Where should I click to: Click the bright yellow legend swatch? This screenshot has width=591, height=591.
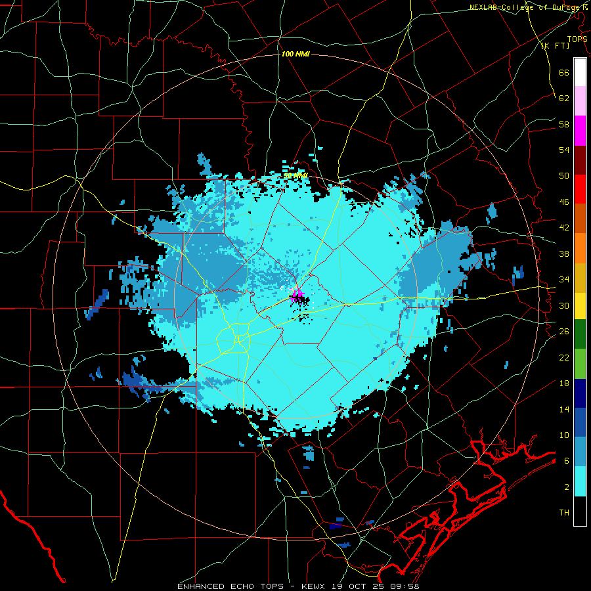(580, 305)
